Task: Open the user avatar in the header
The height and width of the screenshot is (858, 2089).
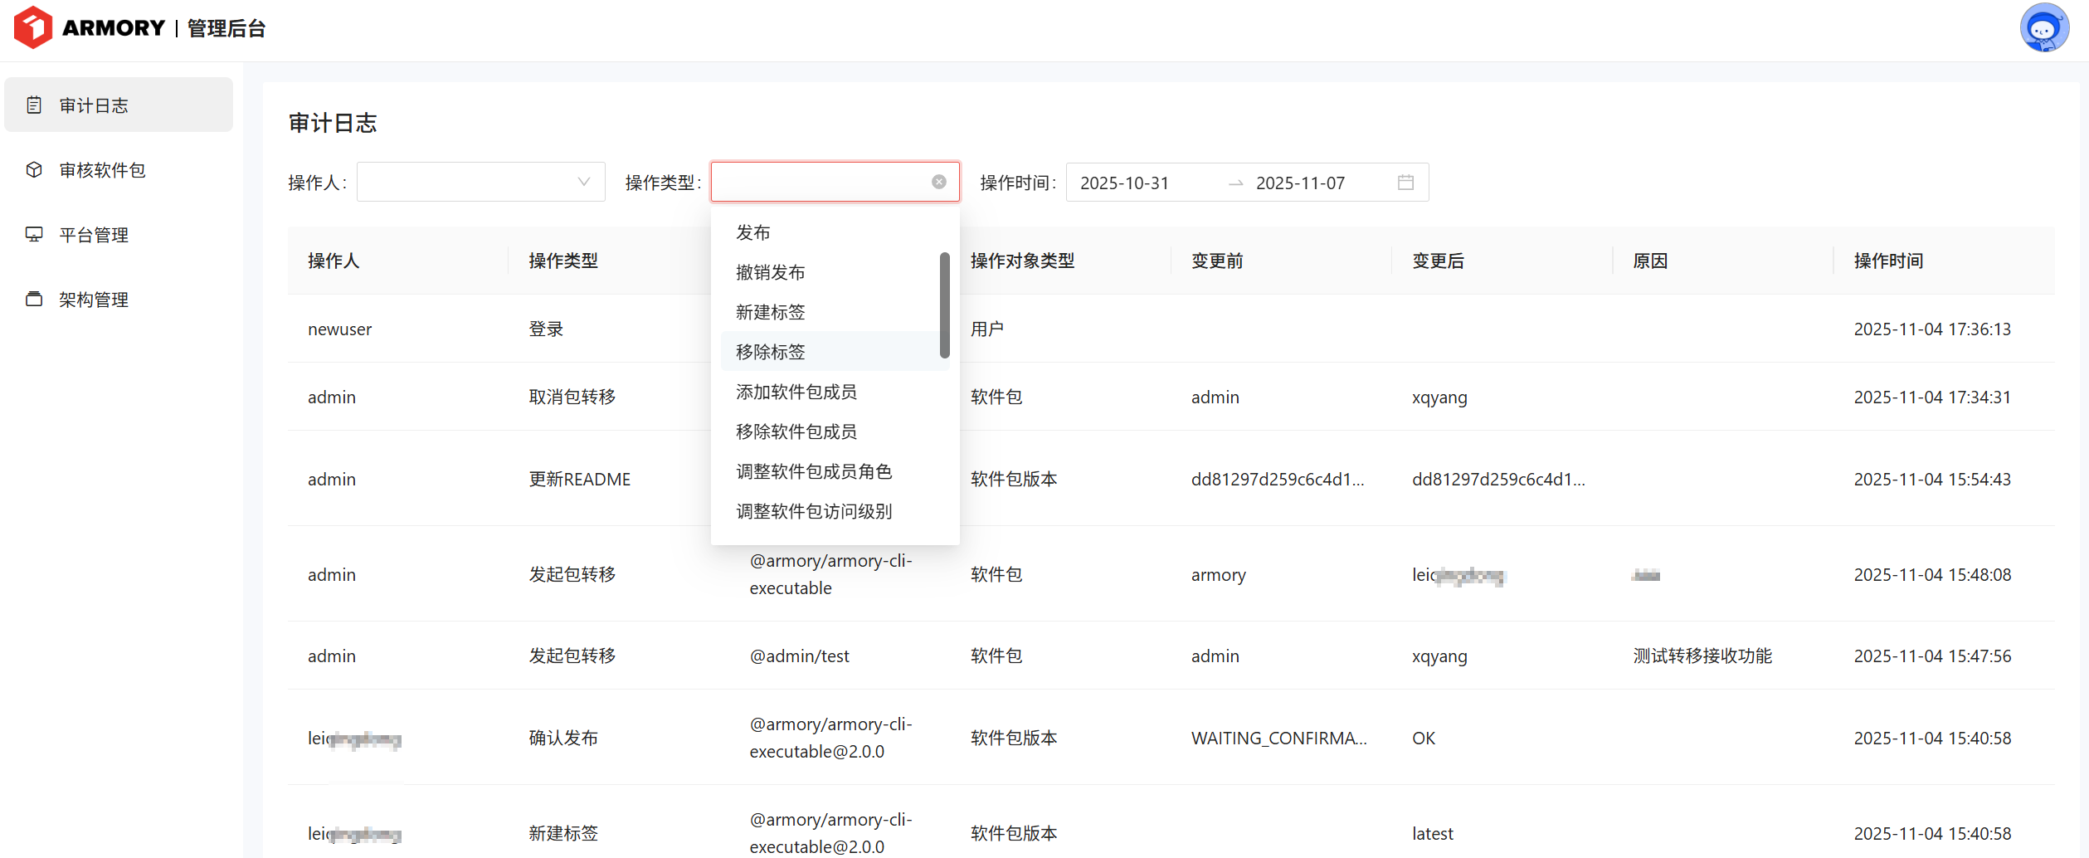Action: click(2043, 28)
